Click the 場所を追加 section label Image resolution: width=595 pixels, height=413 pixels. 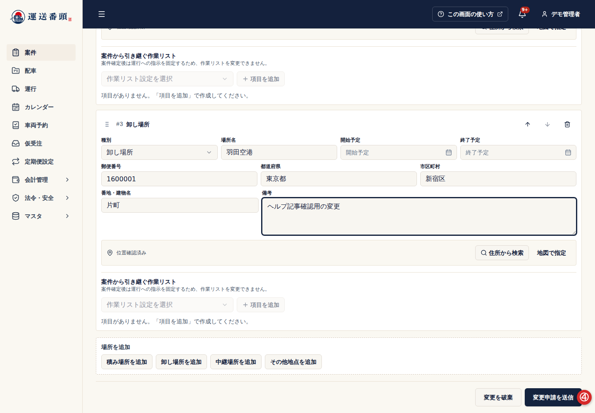tap(116, 347)
